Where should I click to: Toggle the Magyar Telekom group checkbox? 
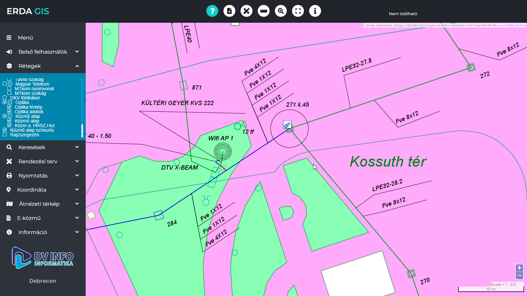tap(5, 84)
